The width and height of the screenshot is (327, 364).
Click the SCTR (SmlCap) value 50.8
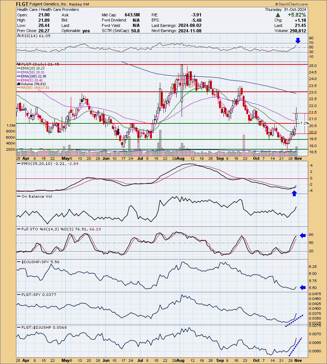136,31
